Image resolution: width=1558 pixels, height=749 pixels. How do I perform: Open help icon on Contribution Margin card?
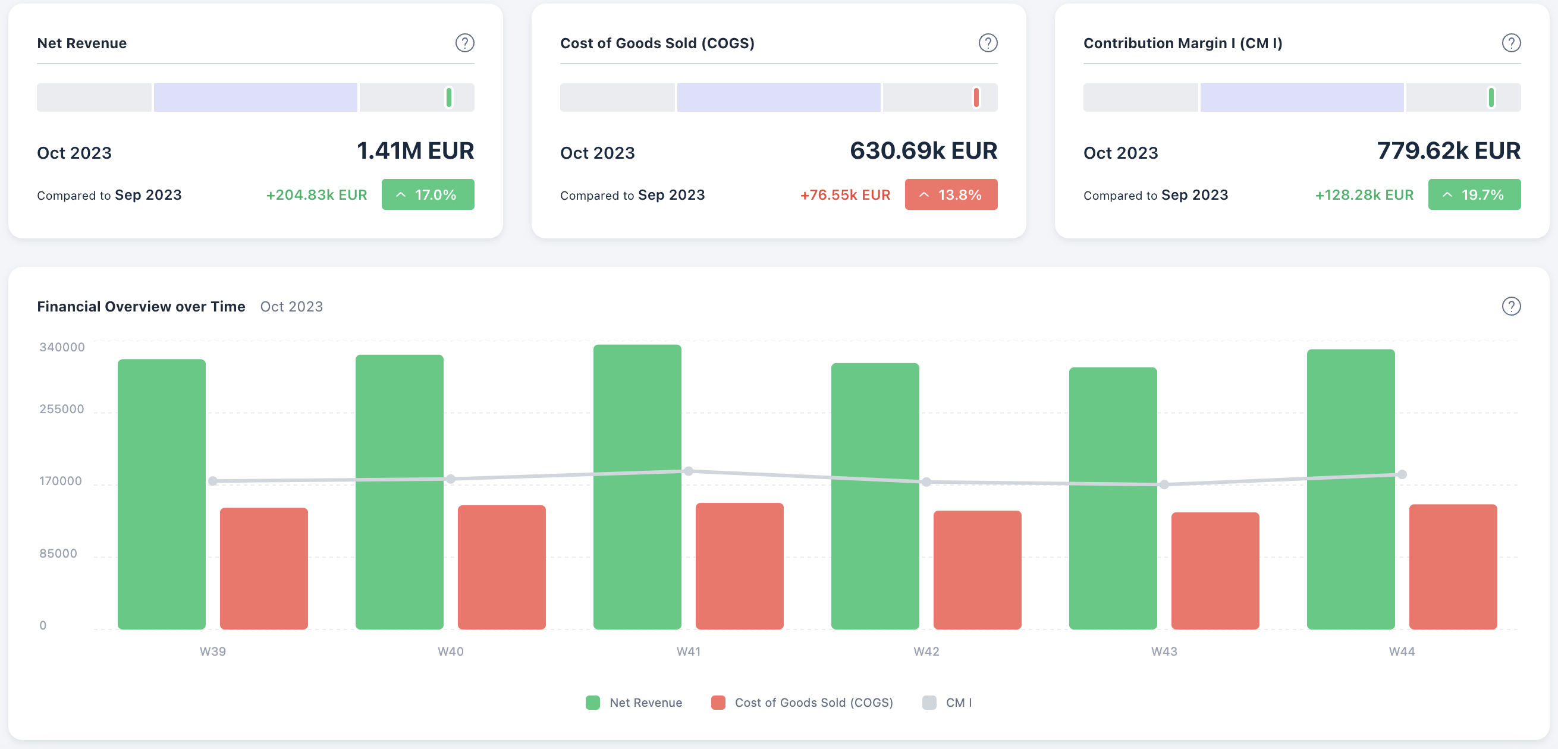(x=1511, y=43)
